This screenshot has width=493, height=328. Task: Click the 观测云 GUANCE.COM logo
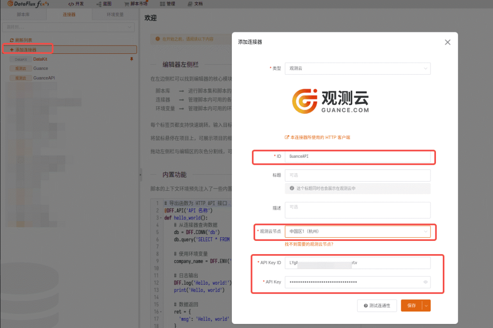point(330,101)
